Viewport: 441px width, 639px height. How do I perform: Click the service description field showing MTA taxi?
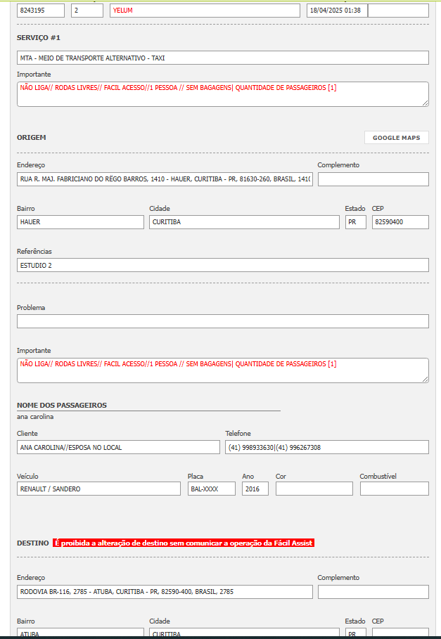[x=222, y=58]
